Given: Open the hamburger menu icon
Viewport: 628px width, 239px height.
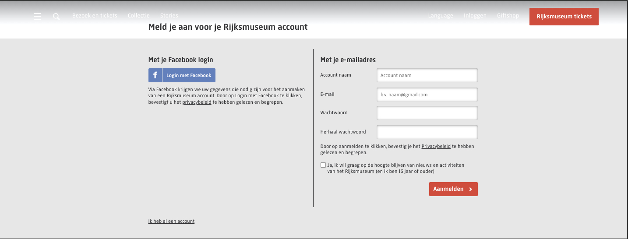Looking at the screenshot, I should 37,16.
